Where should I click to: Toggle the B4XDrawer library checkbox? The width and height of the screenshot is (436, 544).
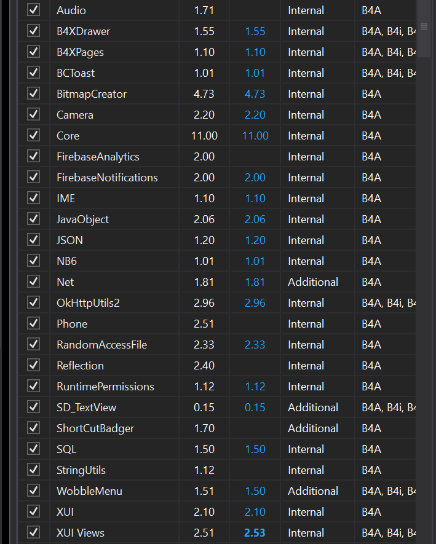[34, 31]
